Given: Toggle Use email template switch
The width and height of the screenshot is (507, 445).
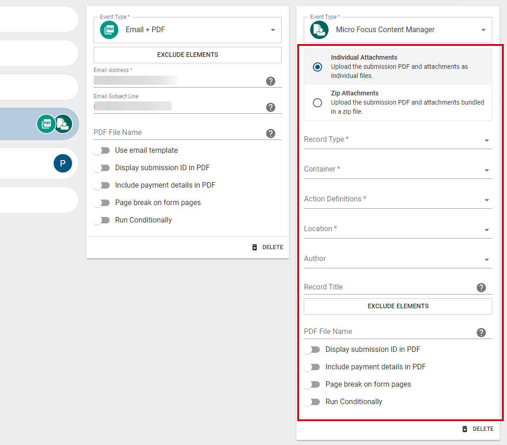Looking at the screenshot, I should (x=101, y=150).
